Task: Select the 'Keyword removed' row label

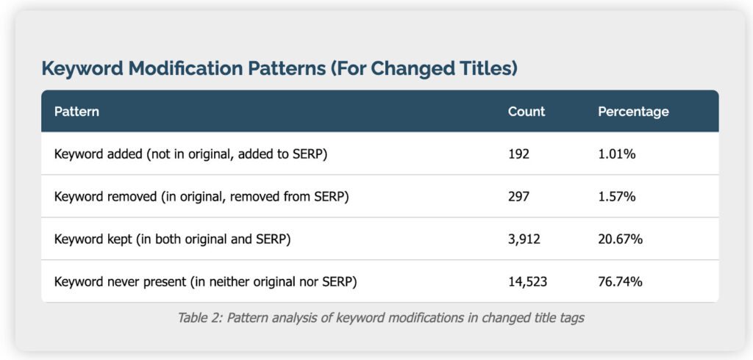Action: 201,196
